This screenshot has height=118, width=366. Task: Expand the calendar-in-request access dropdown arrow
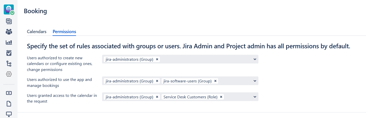(255, 97)
